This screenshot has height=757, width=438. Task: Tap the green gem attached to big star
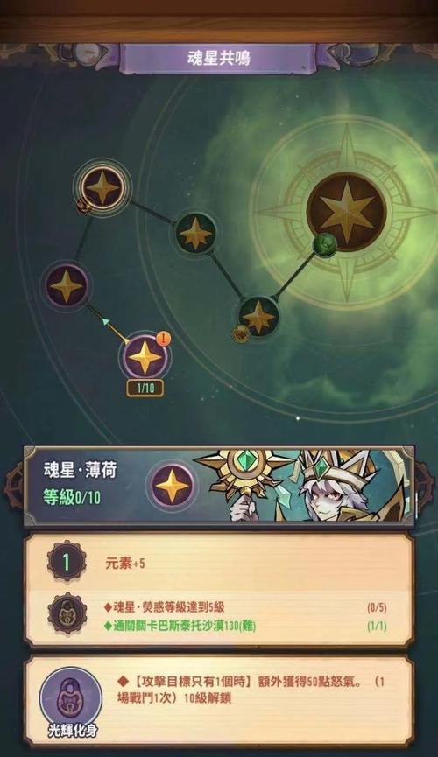(x=325, y=245)
